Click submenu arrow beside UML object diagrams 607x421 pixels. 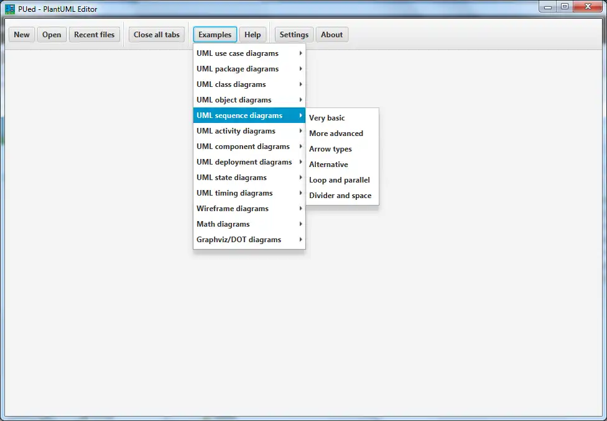301,100
